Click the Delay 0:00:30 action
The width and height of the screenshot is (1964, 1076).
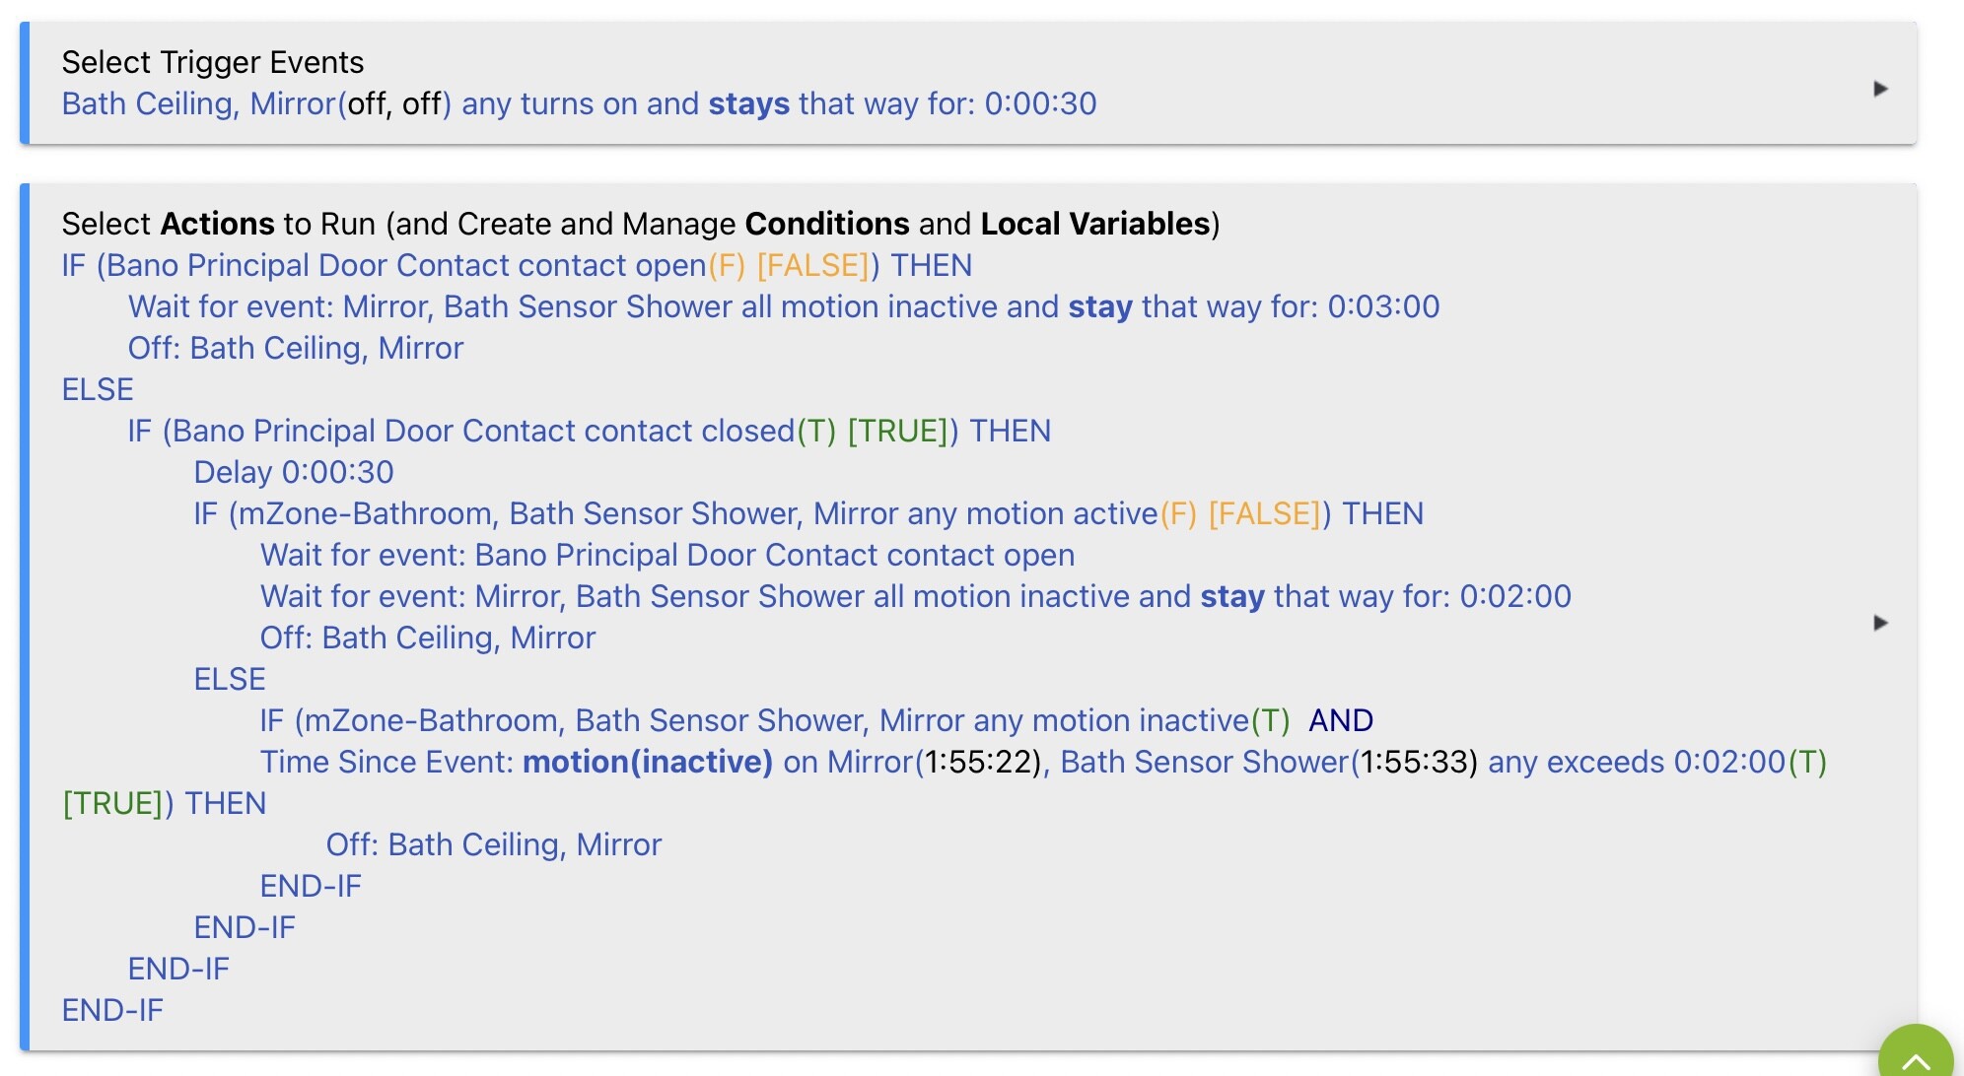click(294, 472)
